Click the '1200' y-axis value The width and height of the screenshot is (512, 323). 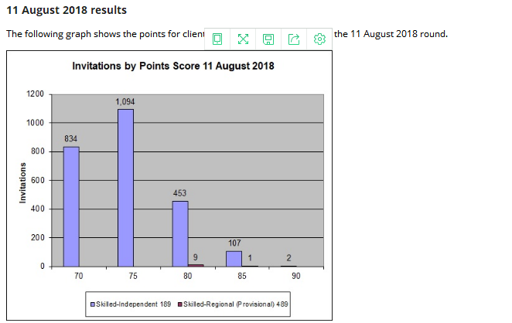coord(36,94)
